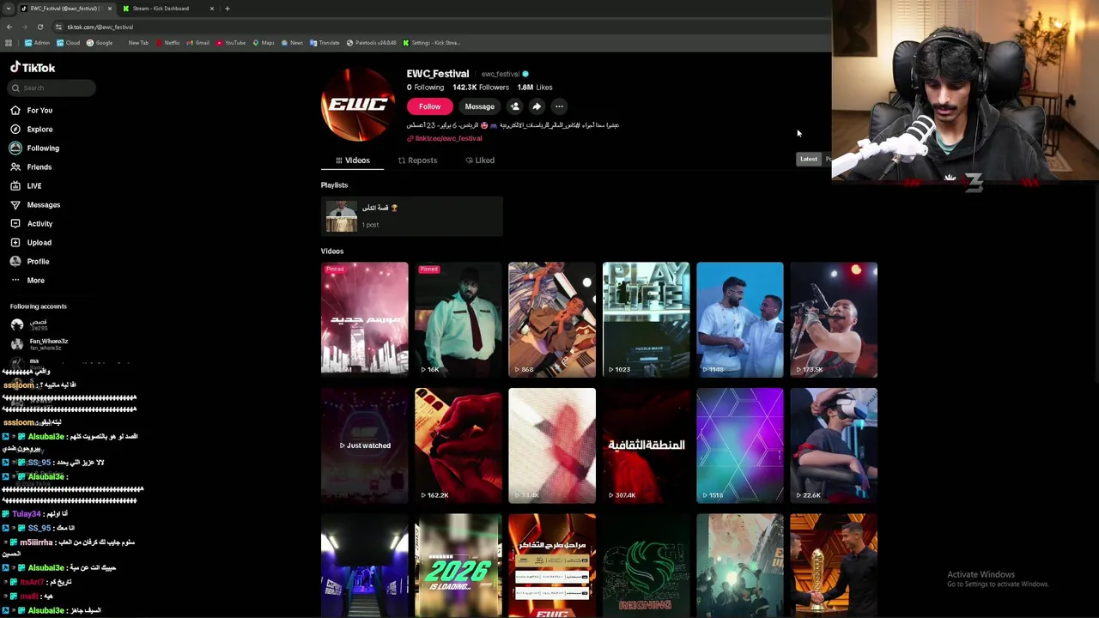The image size is (1099, 618).
Task: Open the Messages sidebar icon
Action: [15, 204]
